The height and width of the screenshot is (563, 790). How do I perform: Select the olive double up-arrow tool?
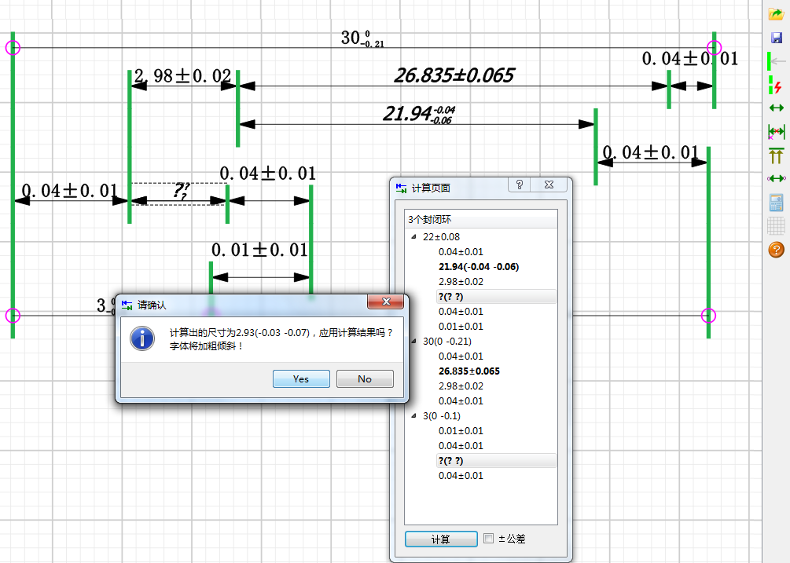point(777,155)
